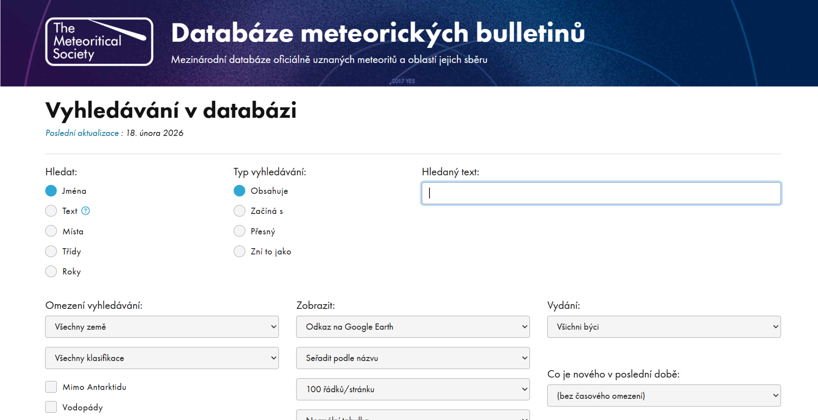
Task: Open the 100 řádků/stránku selector
Action: (x=413, y=389)
